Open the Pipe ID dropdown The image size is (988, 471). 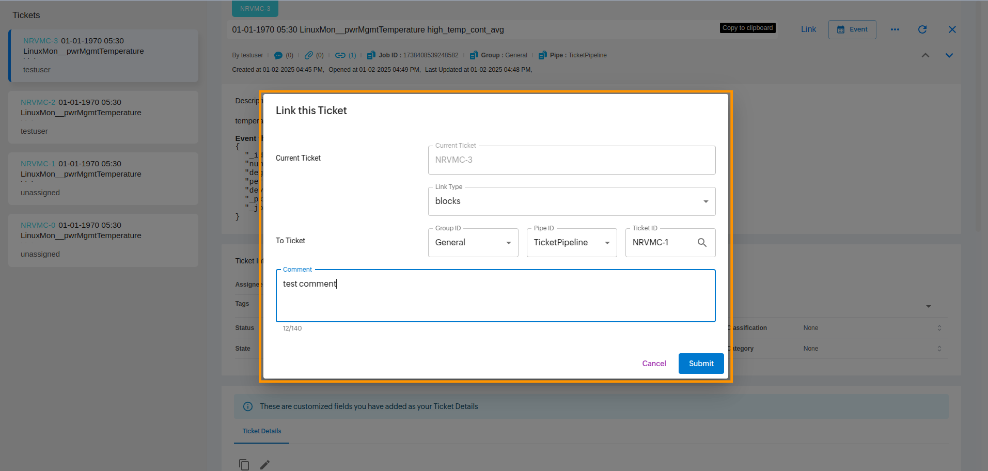tap(572, 243)
